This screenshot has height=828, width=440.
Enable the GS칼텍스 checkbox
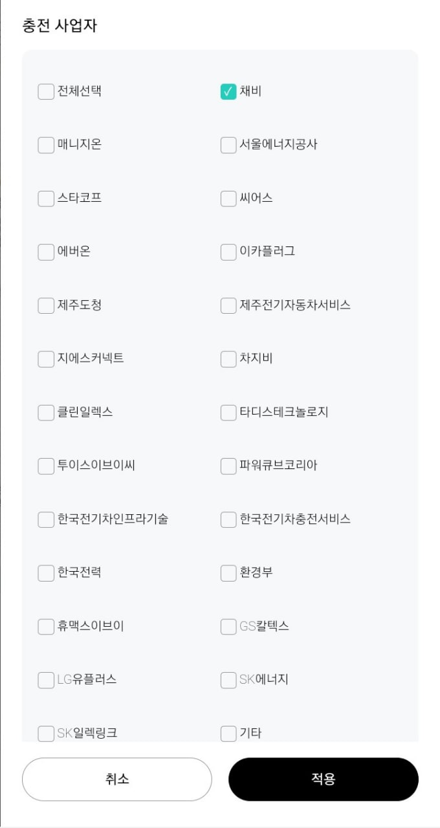(x=228, y=626)
